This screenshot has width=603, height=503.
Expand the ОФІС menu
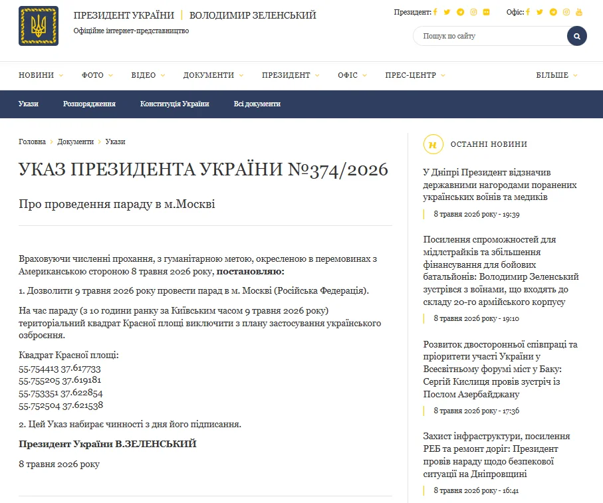(x=352, y=75)
